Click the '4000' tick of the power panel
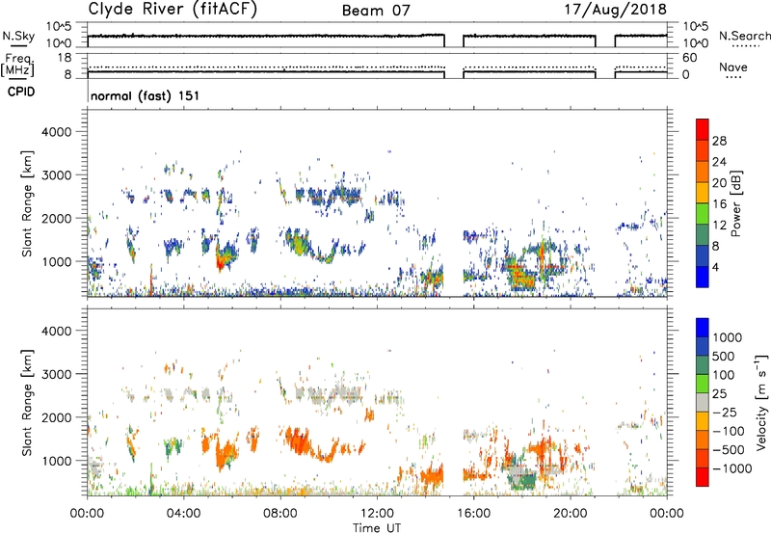Image resolution: width=771 pixels, height=534 pixels. 57,132
